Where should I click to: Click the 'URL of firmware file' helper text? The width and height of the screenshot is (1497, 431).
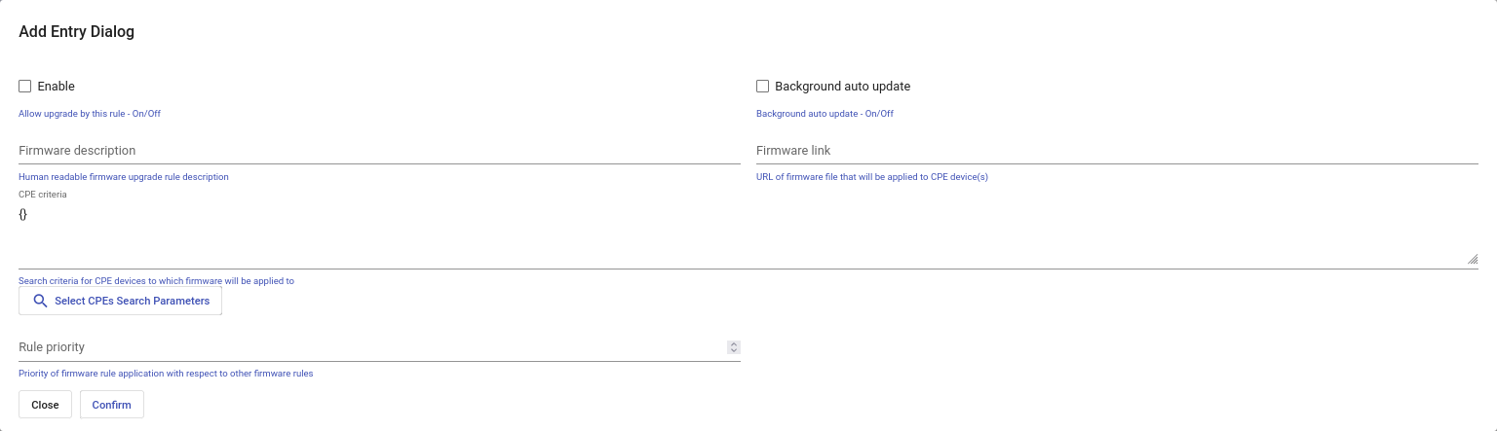coord(871,177)
